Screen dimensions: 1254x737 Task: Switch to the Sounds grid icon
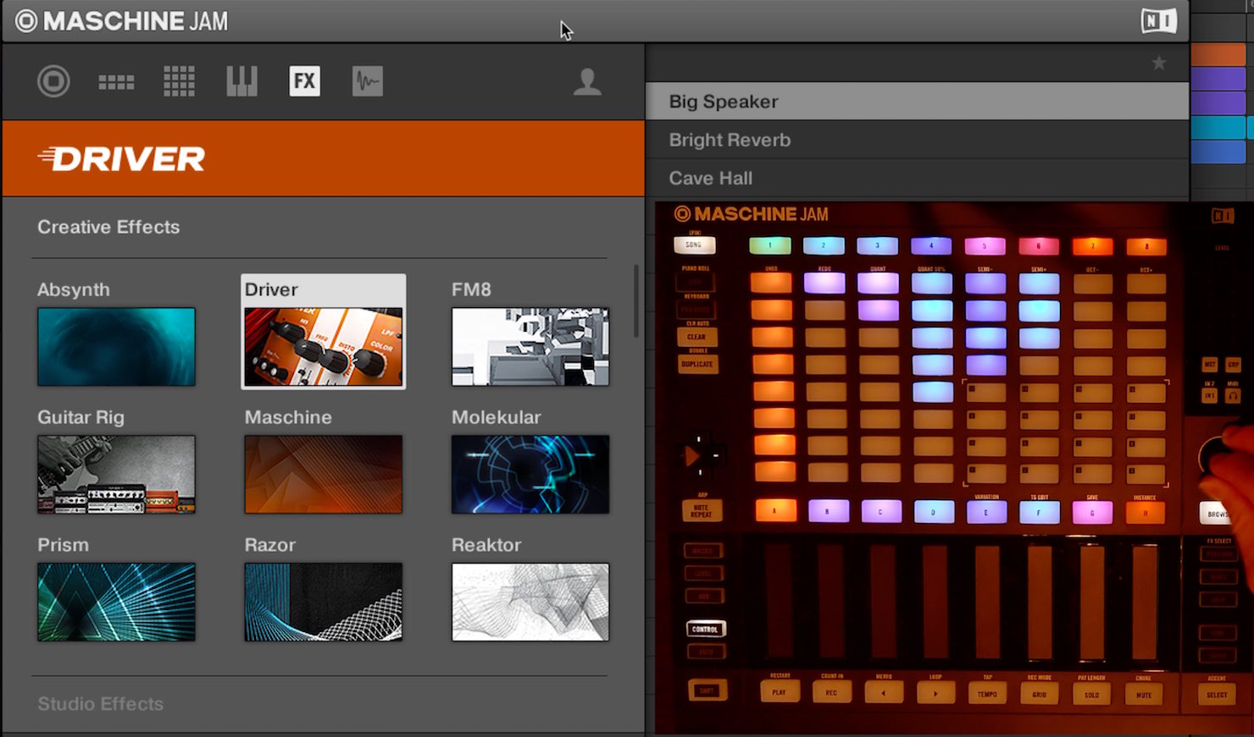coord(179,81)
